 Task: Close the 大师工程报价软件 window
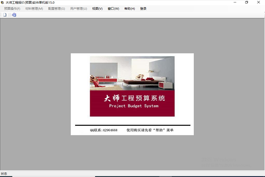[258, 2]
